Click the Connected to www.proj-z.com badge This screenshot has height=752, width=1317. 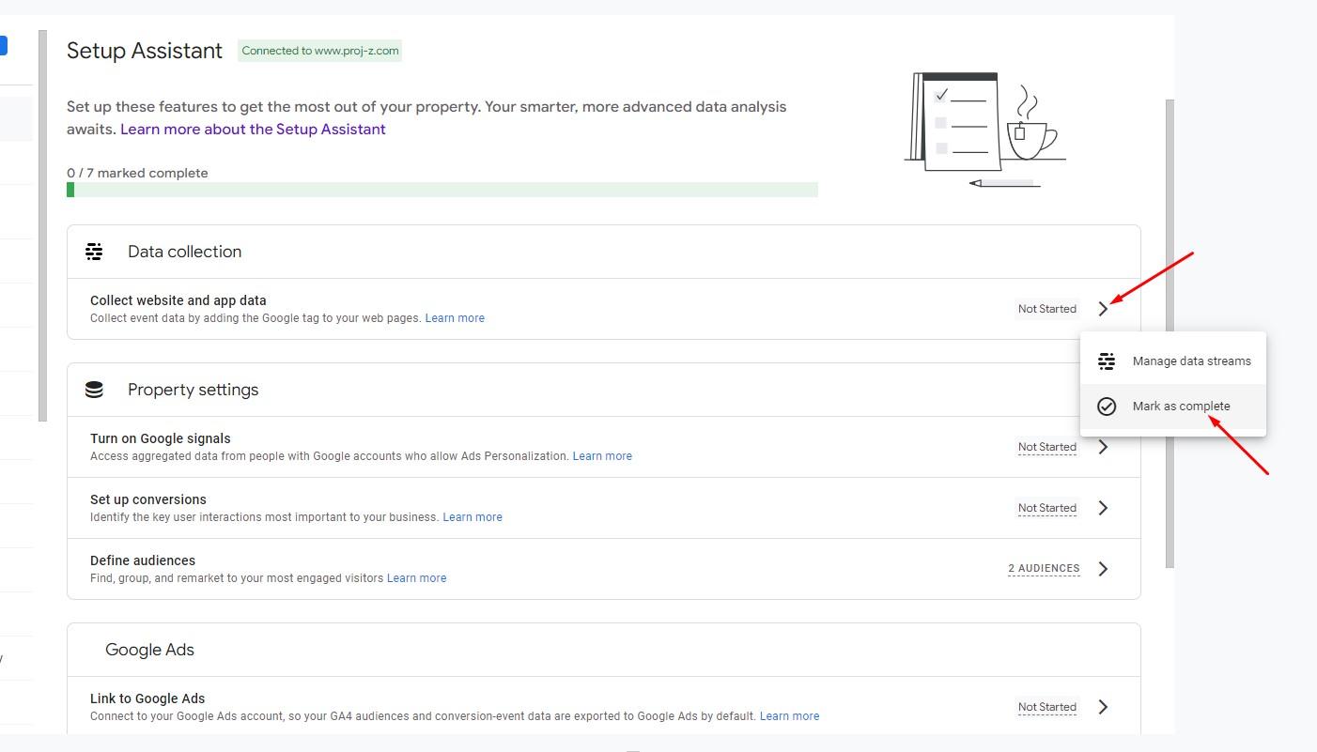320,51
